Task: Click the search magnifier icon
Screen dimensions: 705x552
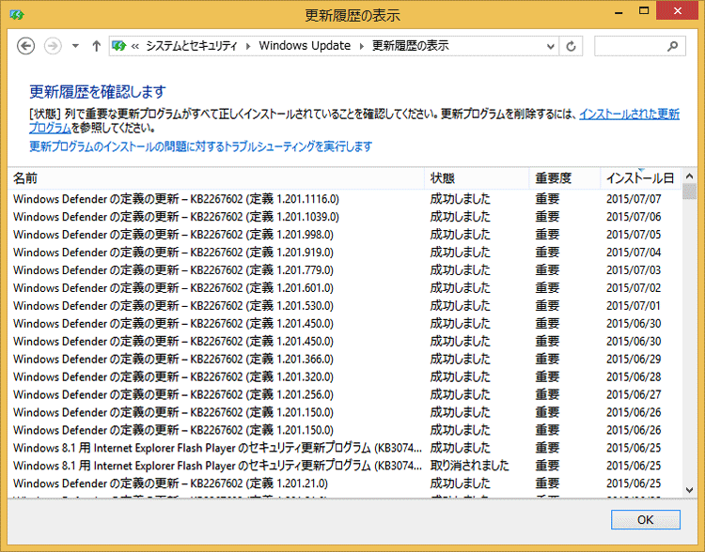Action: click(673, 46)
